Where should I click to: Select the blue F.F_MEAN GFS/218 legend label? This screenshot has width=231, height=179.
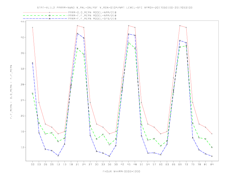(x=92, y=19)
